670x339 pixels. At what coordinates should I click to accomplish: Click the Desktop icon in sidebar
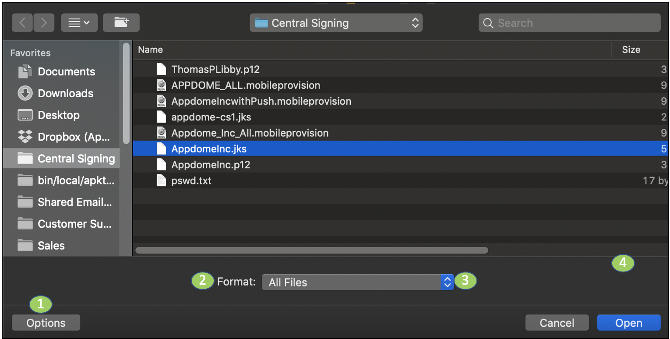point(25,115)
